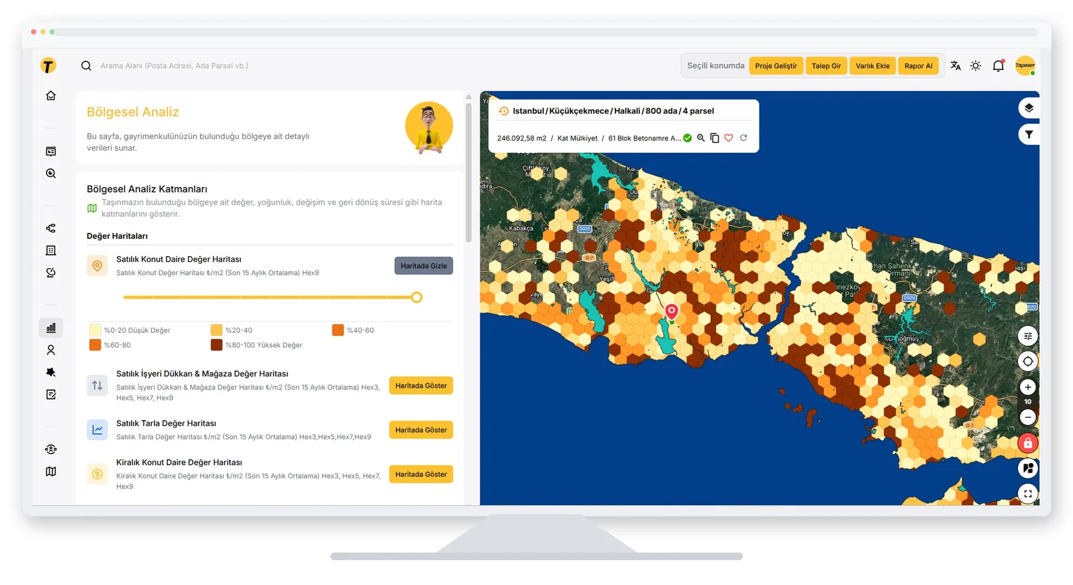Image resolution: width=1073 pixels, height=585 pixels.
Task: Click the parcel zoom magnifier icon
Action: point(701,138)
